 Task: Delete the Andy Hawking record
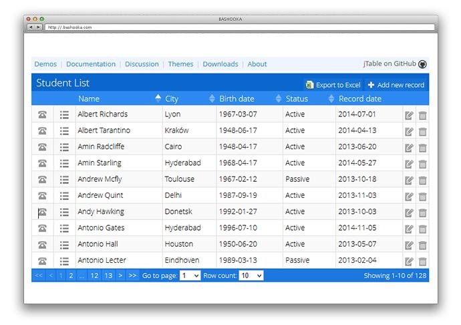click(x=422, y=213)
